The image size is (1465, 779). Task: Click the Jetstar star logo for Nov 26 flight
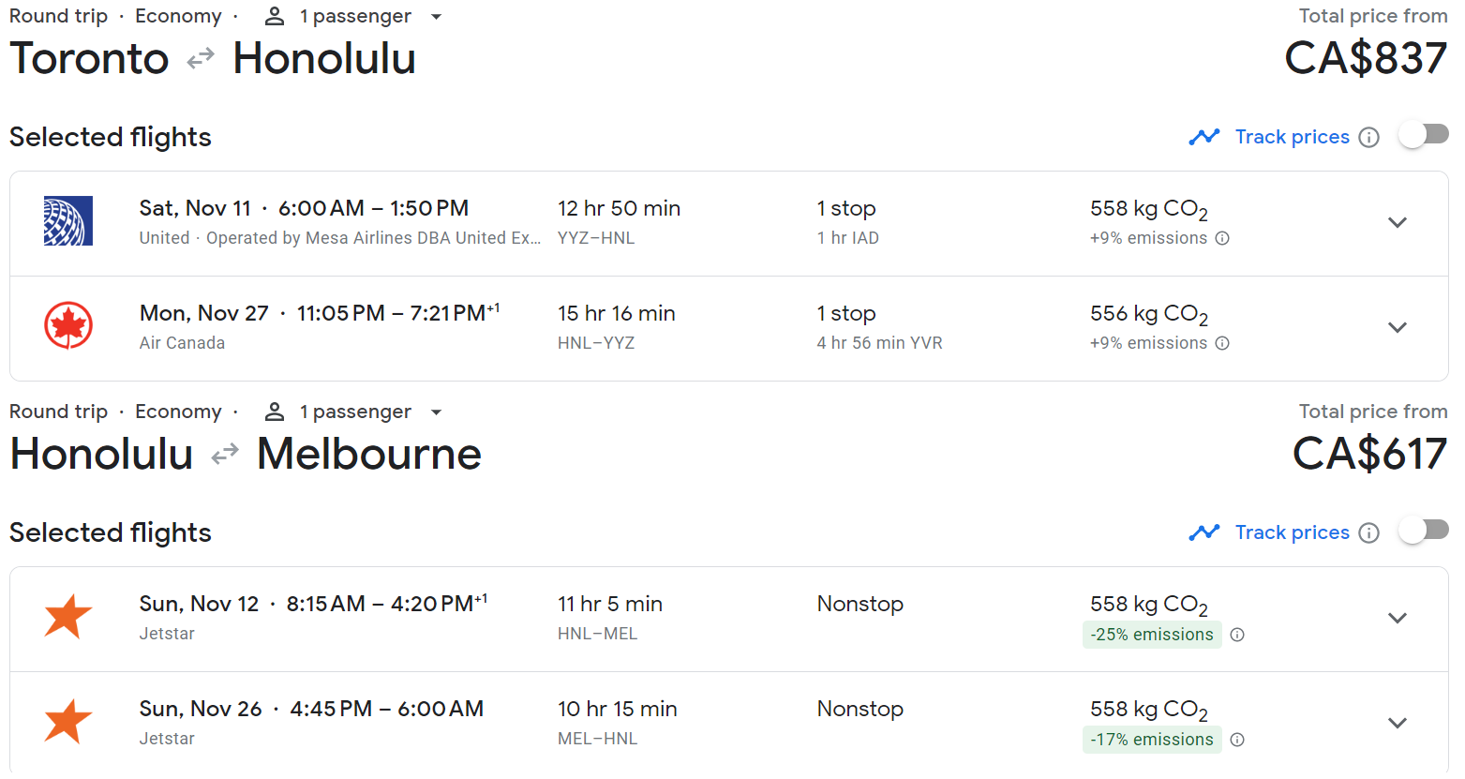point(68,722)
